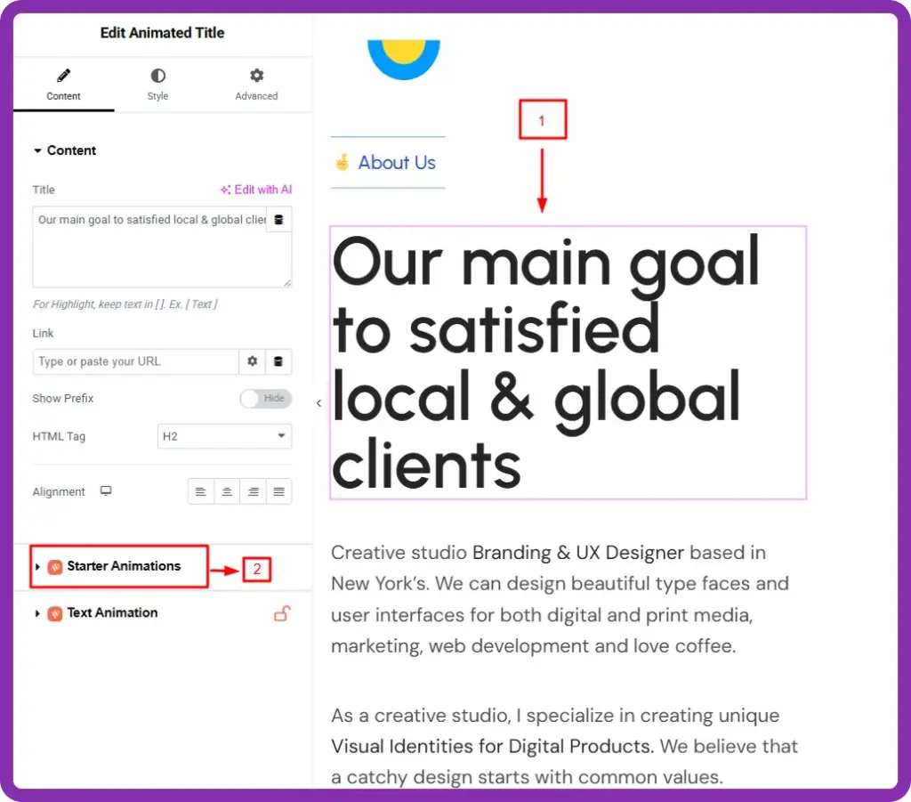Viewport: 911px width, 802px height.
Task: Click the Starter Animations orange badge icon
Action: tap(55, 567)
